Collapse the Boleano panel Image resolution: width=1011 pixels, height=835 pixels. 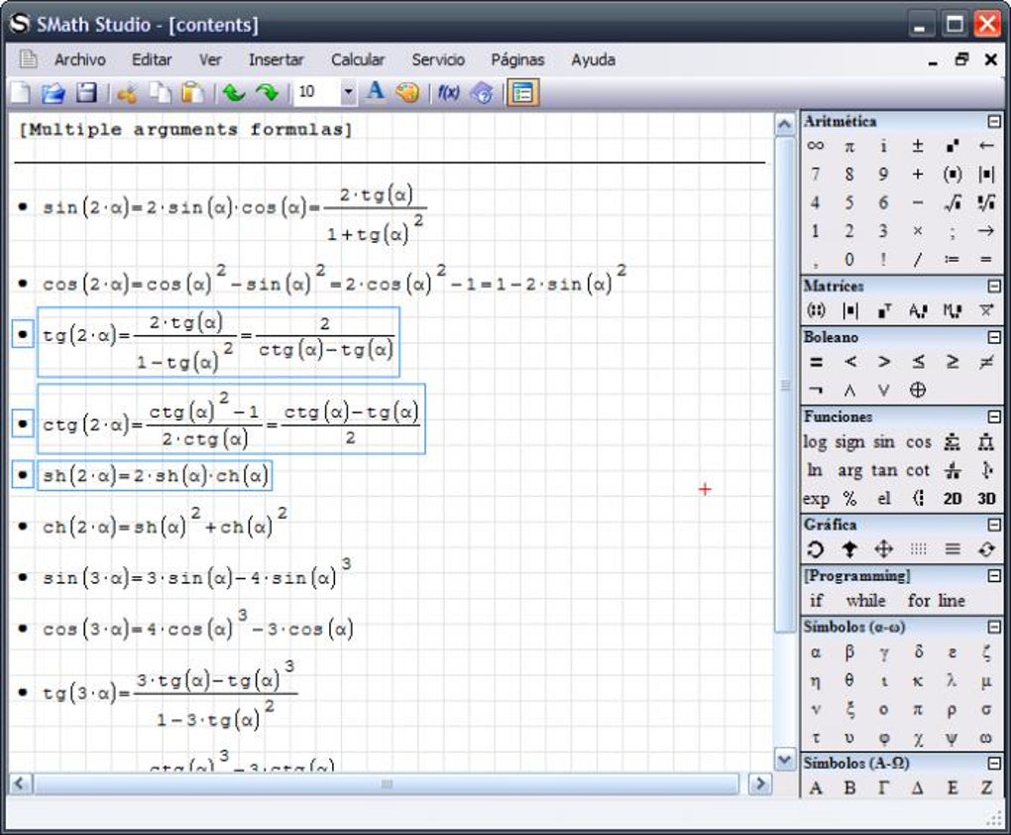(994, 337)
